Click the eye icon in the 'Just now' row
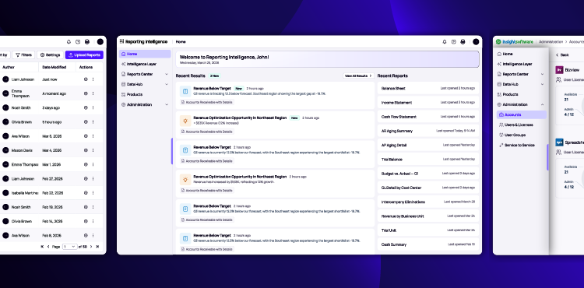 86,79
